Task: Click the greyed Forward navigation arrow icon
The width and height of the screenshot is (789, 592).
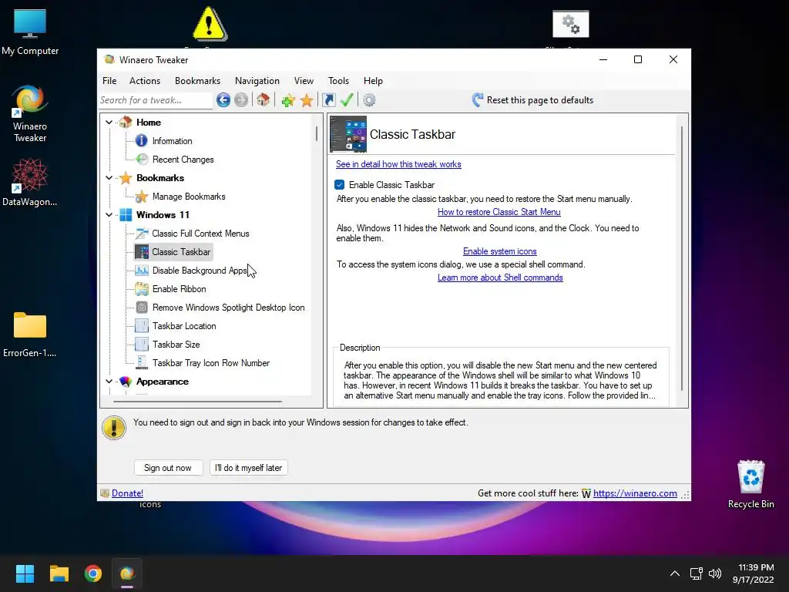Action: (x=241, y=100)
